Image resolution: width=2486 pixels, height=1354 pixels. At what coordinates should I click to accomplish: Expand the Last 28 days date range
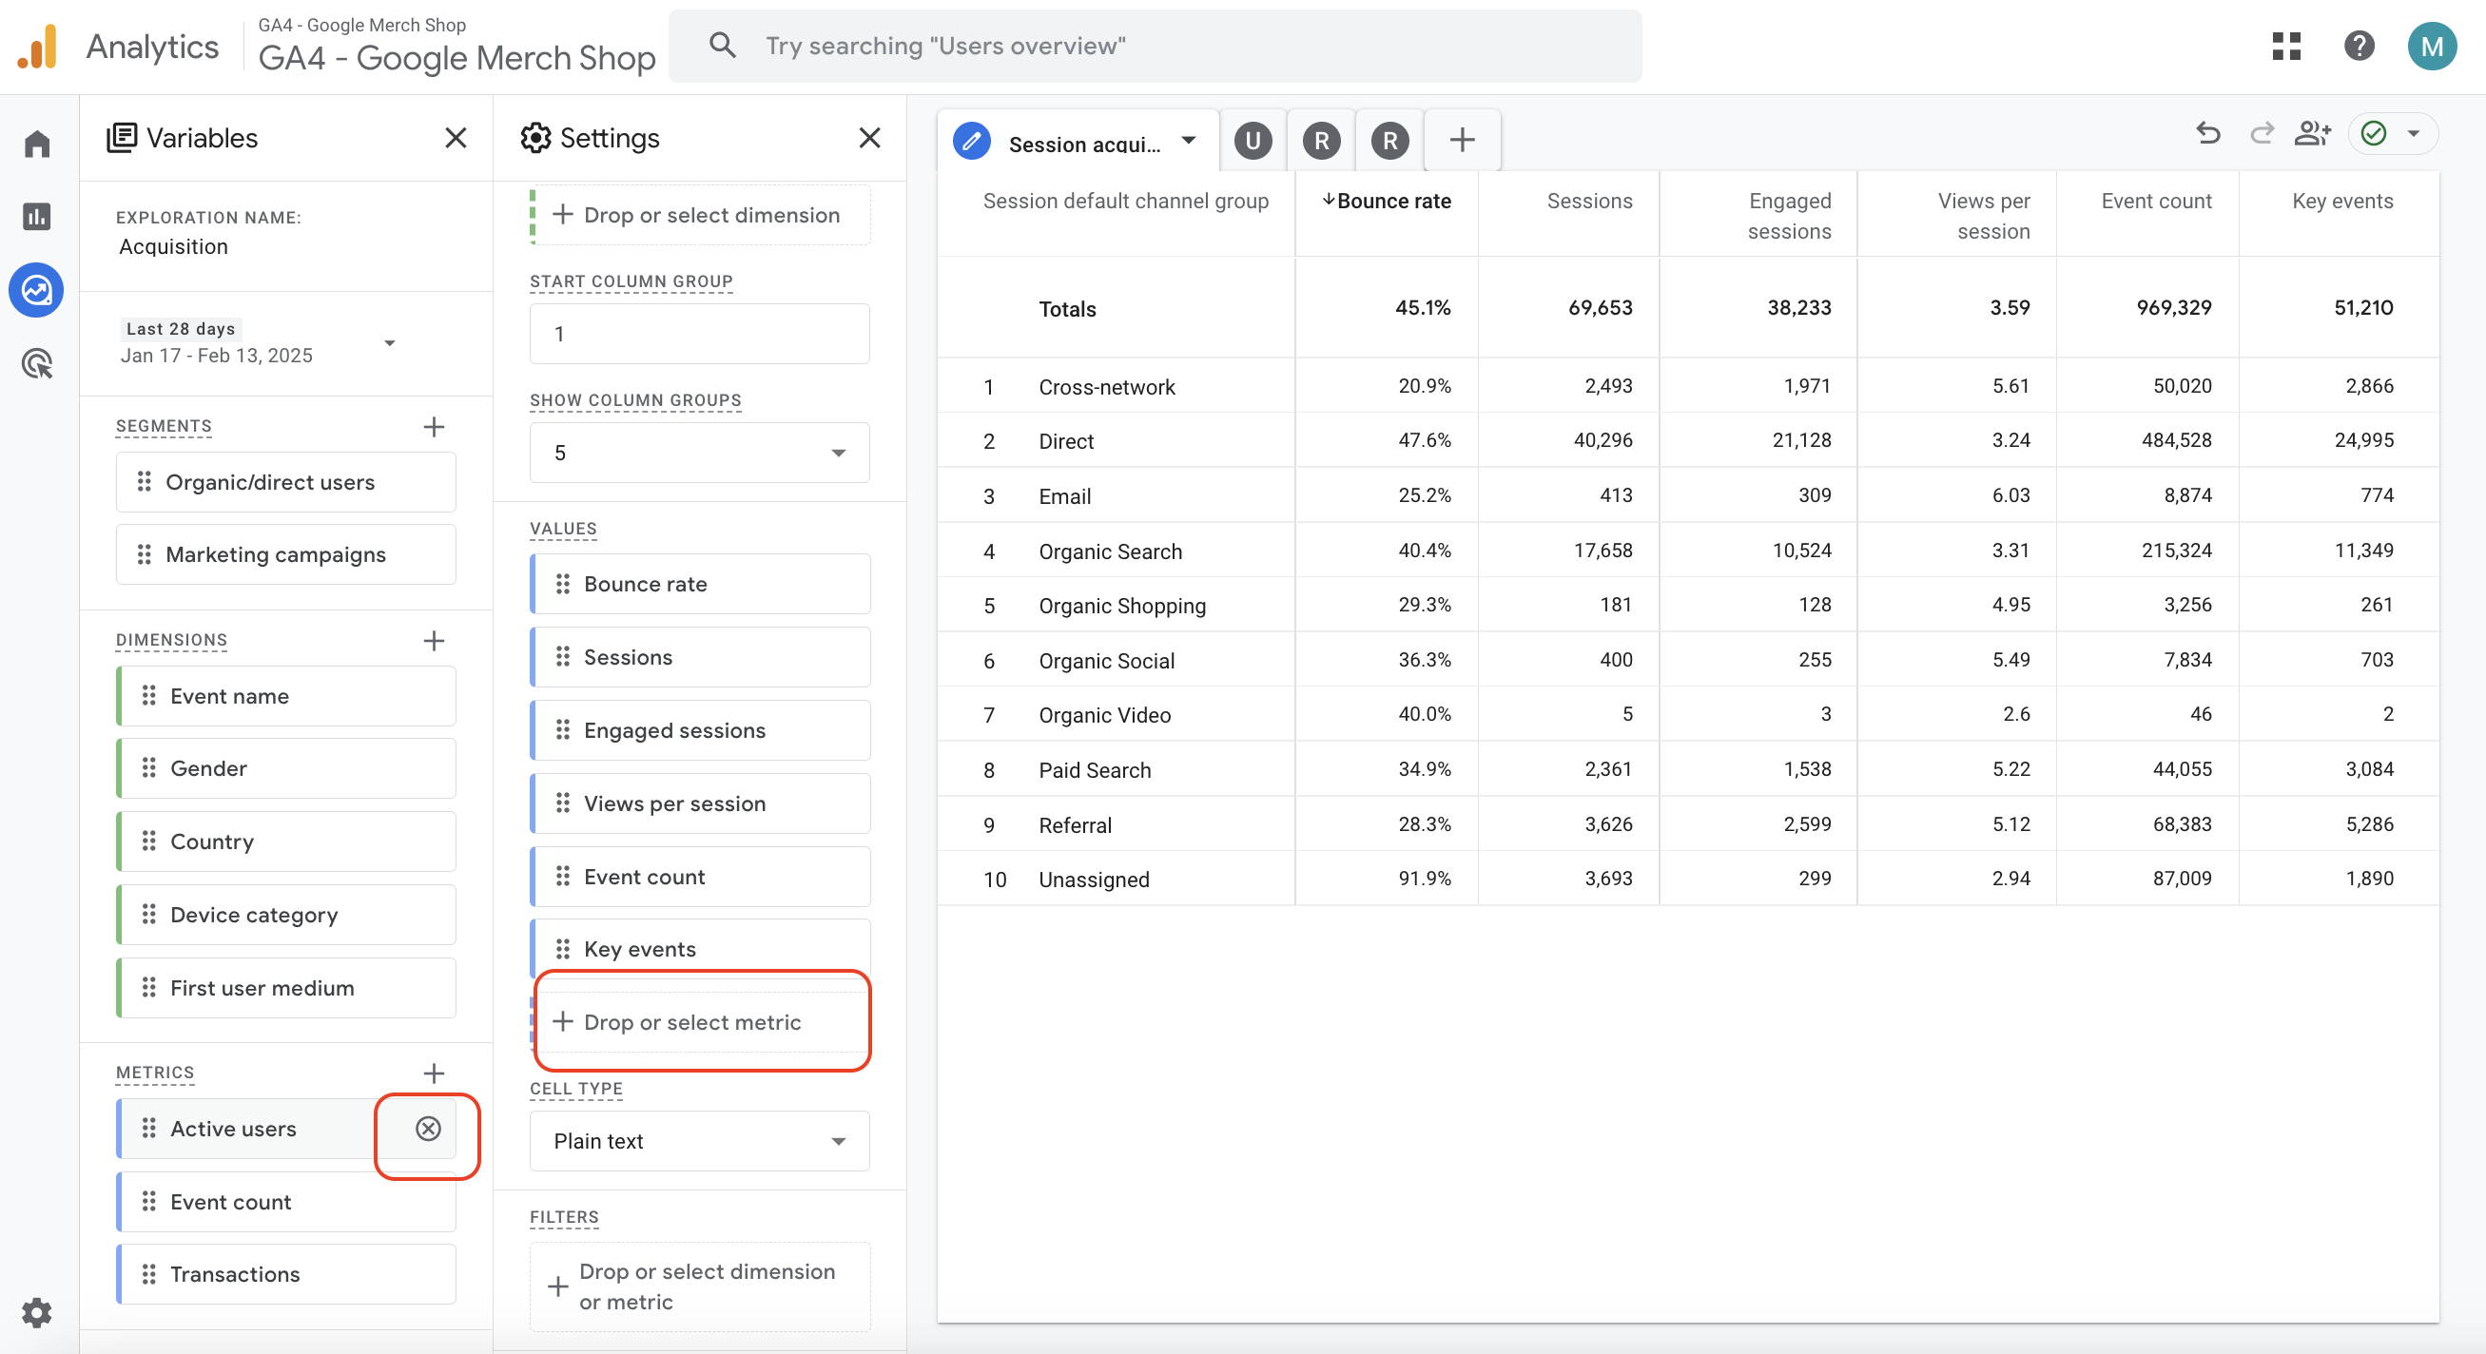389,342
